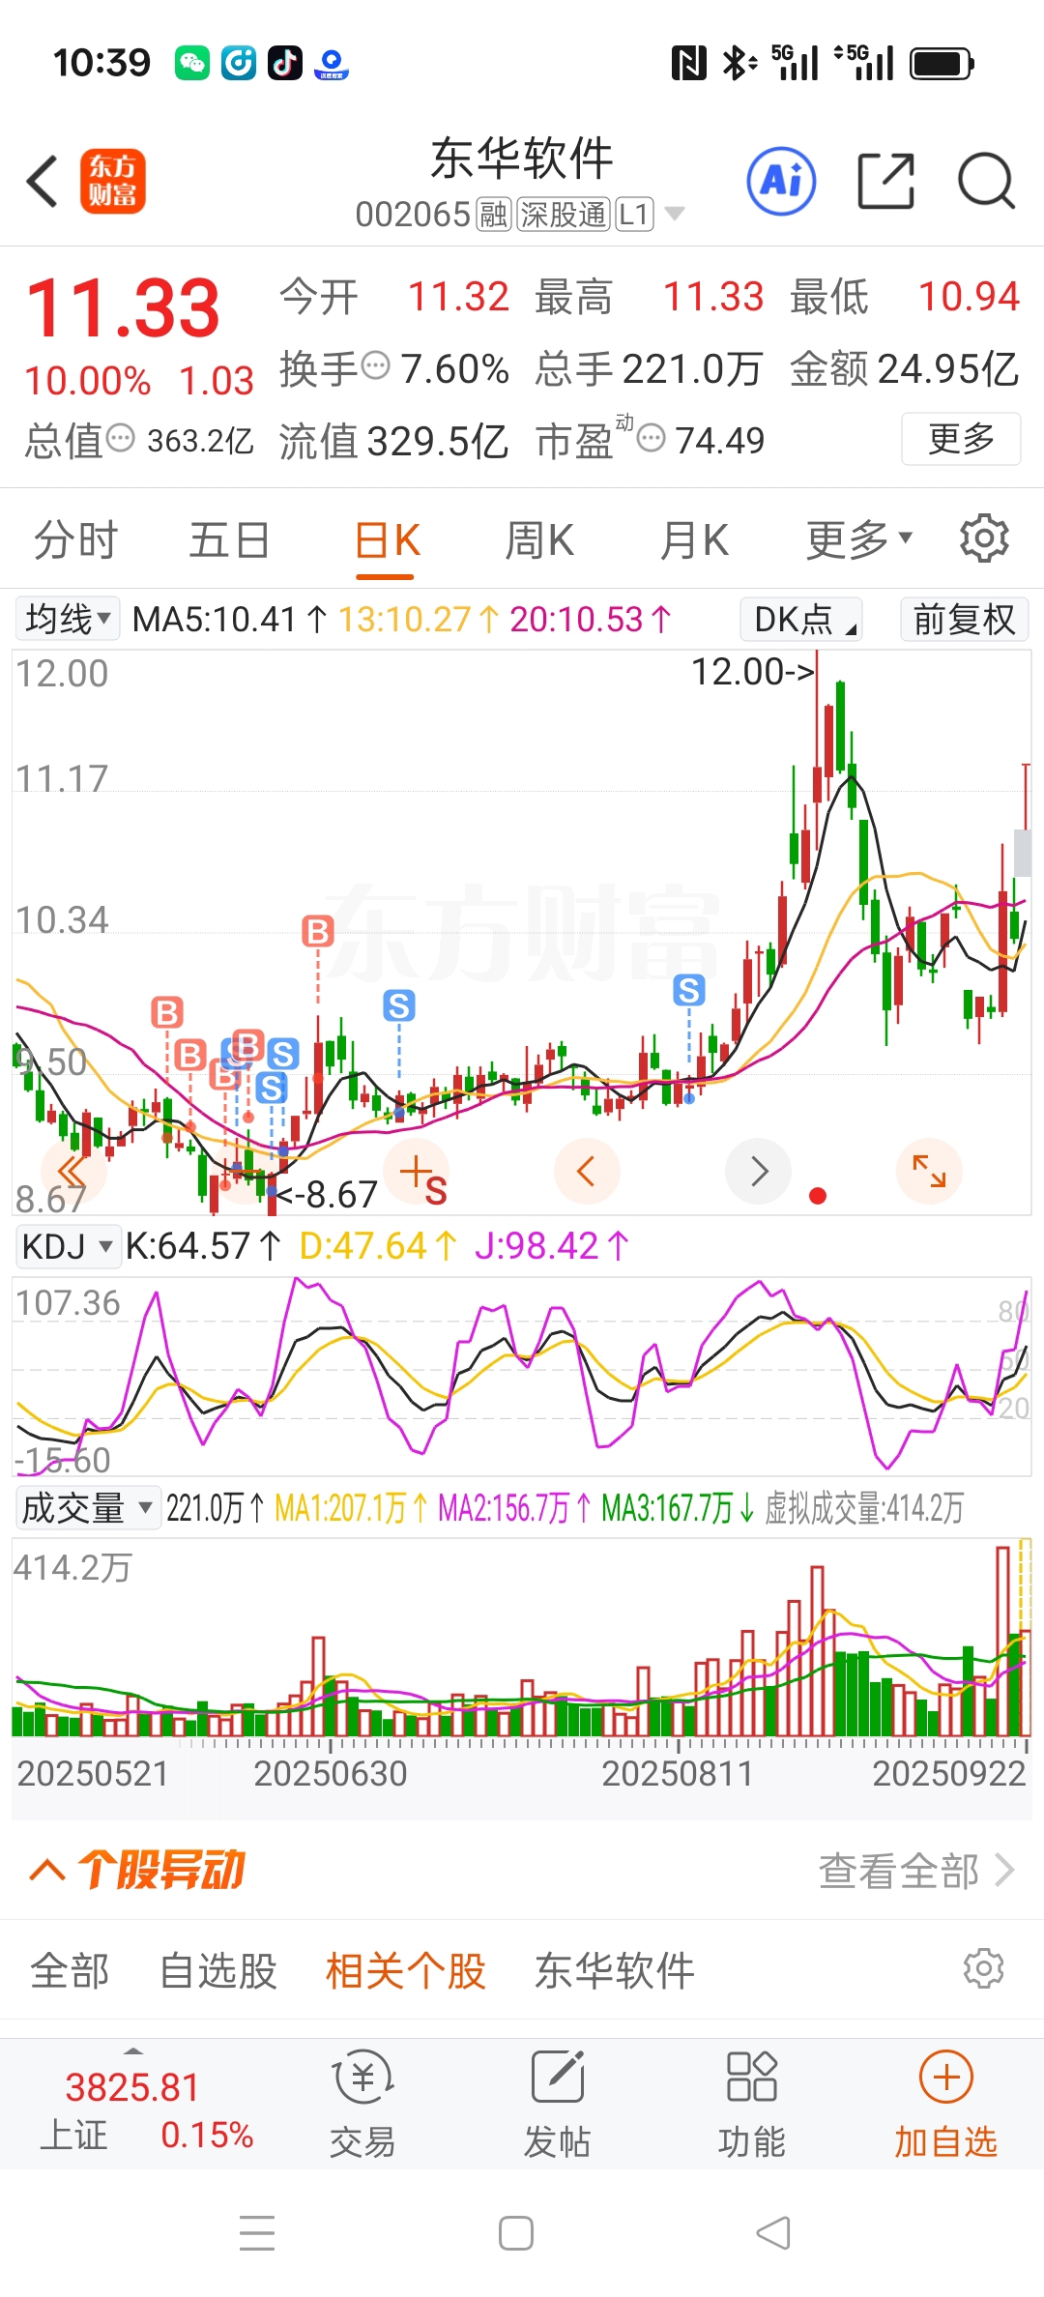Tap the info icon beside 总值

tap(120, 438)
